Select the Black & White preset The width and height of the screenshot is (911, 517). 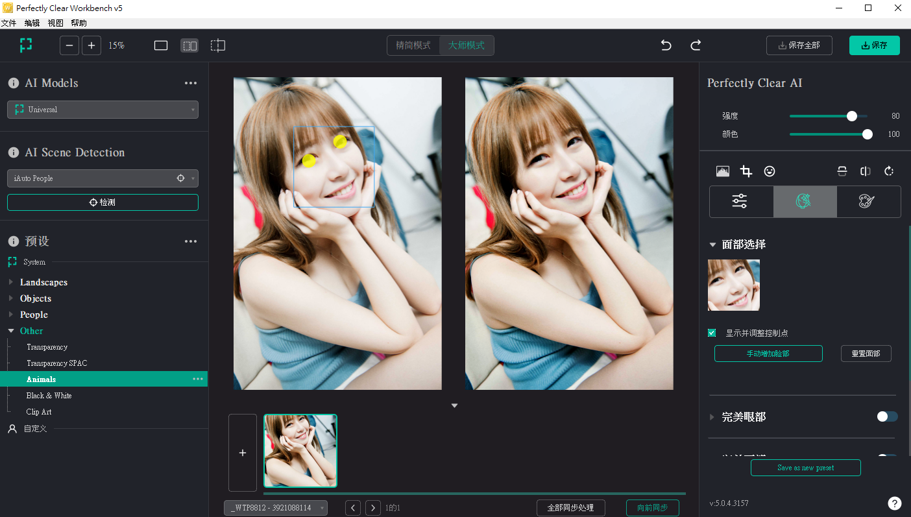tap(49, 396)
